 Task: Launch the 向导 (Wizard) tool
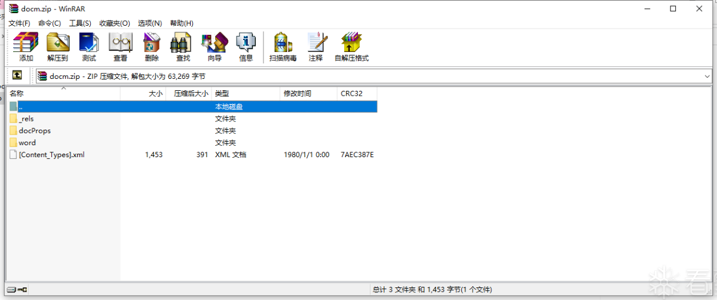(x=215, y=47)
